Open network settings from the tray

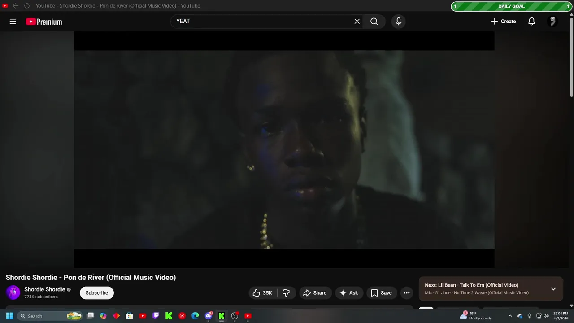pyautogui.click(x=539, y=316)
